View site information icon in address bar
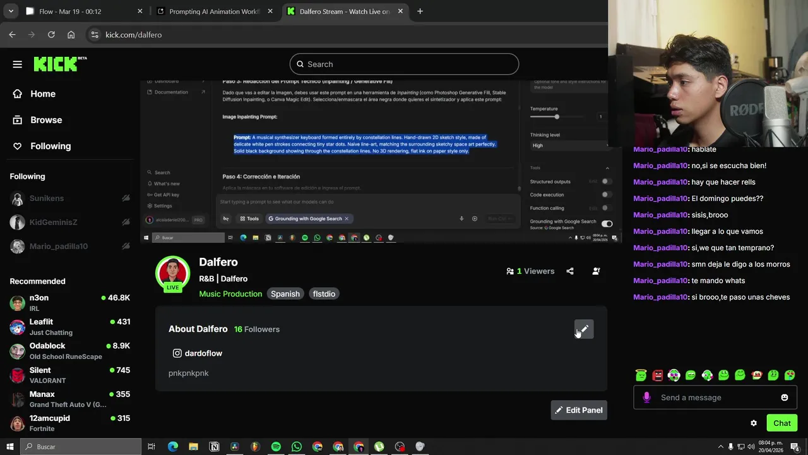808x455 pixels. (x=94, y=35)
